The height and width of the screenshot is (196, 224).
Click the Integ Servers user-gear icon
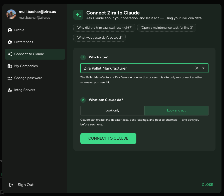(10, 90)
